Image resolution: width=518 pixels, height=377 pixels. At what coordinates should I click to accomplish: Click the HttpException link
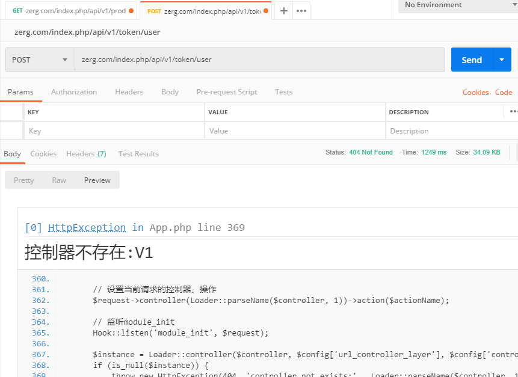(x=87, y=227)
